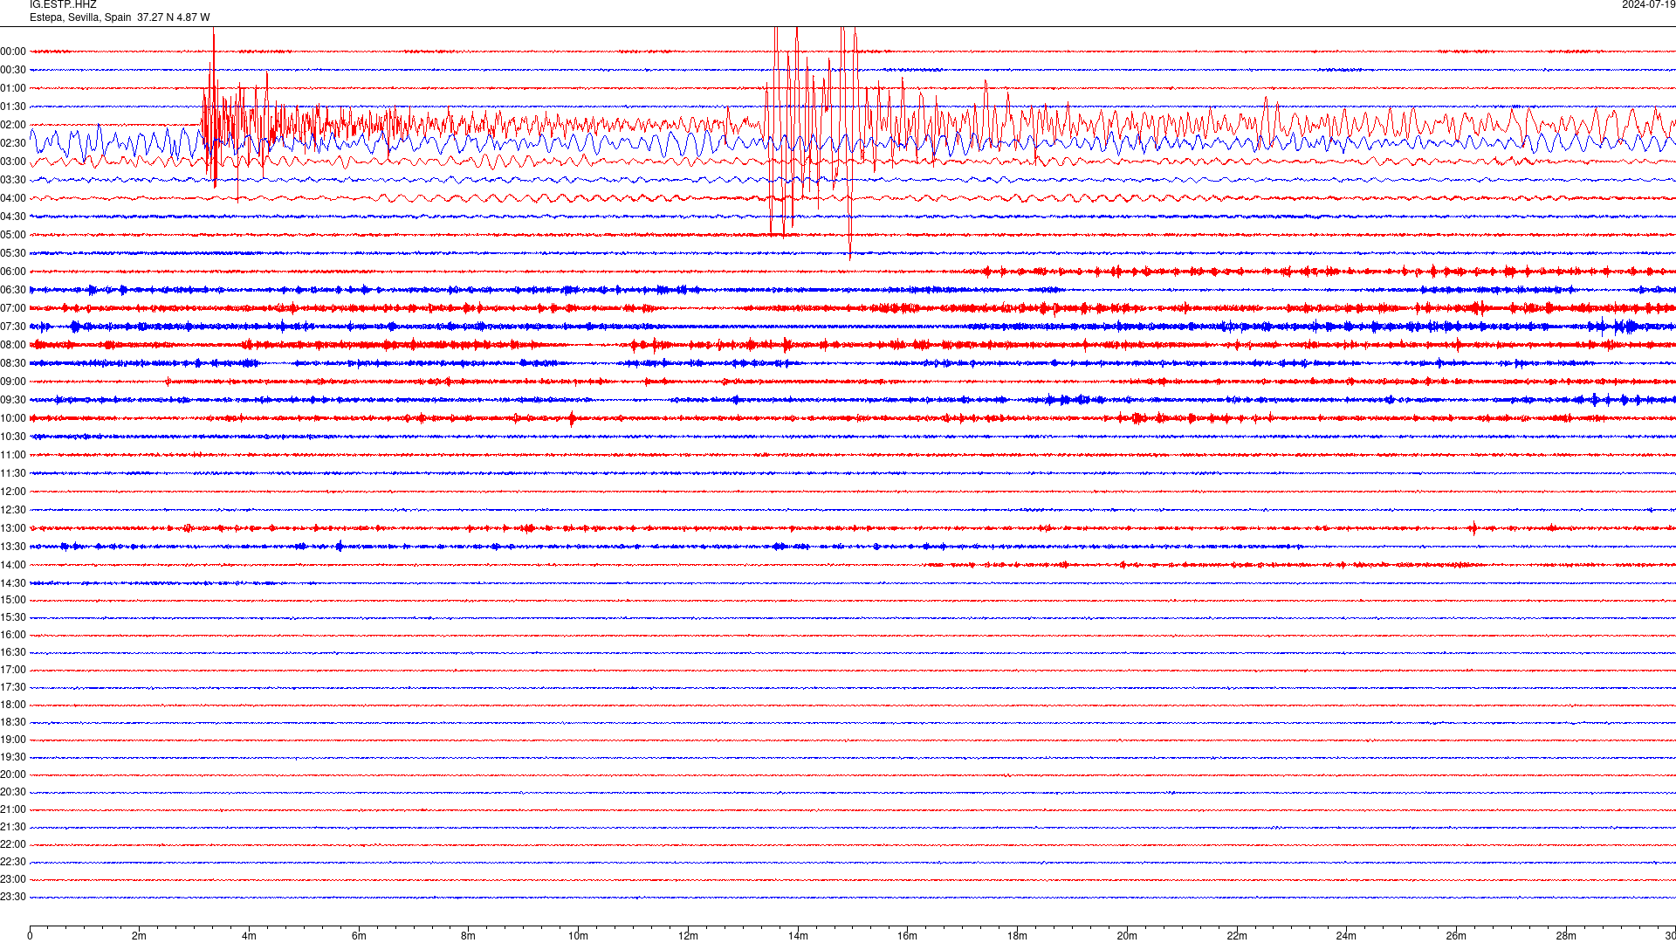Select the 06:00 trace time label

[x=13, y=272]
